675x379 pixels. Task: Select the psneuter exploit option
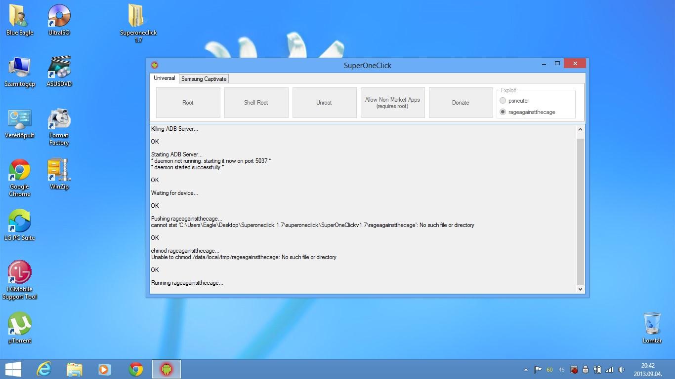(514, 101)
